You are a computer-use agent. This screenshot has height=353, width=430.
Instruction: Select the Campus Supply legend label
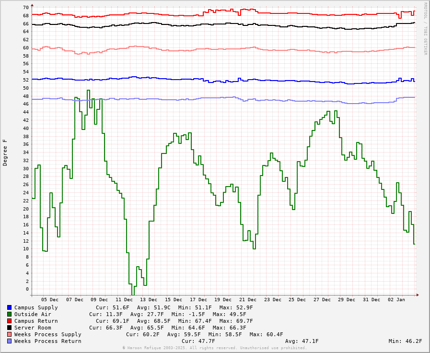[36, 307]
